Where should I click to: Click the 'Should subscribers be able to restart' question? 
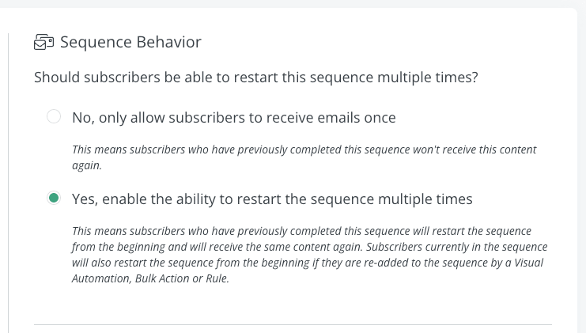[x=256, y=78]
